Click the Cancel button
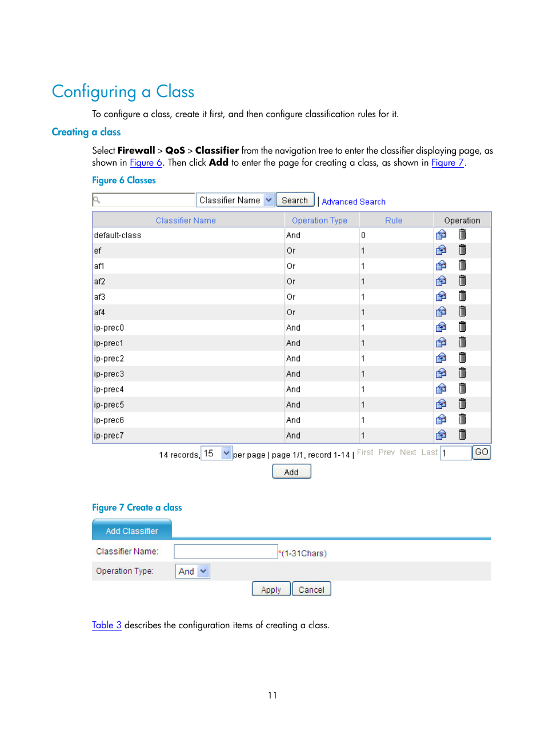 [311, 589]
